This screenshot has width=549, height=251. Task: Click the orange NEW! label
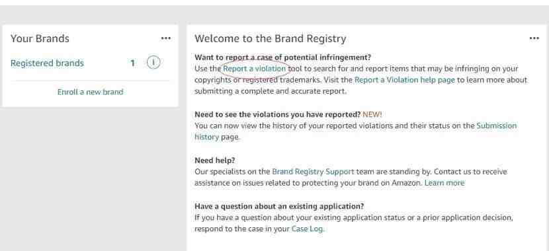pyautogui.click(x=372, y=114)
